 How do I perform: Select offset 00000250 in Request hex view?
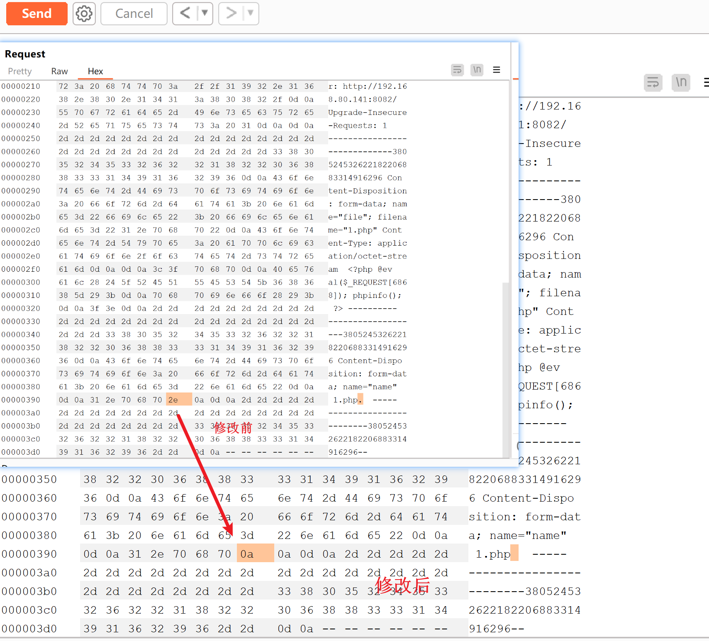(21, 139)
